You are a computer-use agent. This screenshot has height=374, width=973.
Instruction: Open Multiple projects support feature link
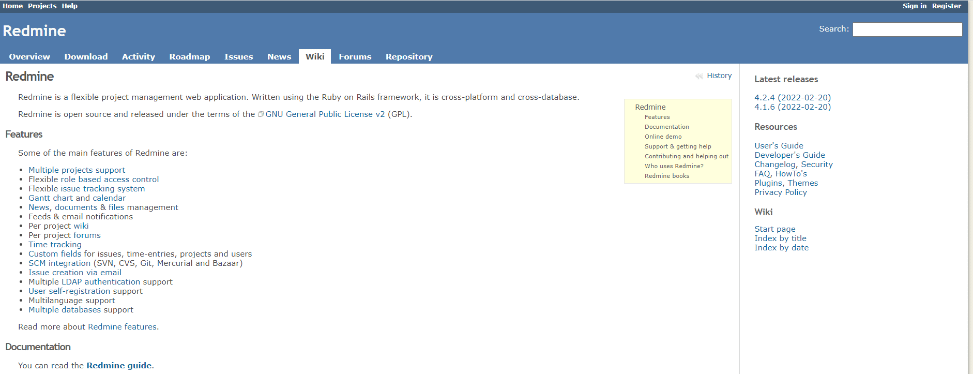[77, 170]
